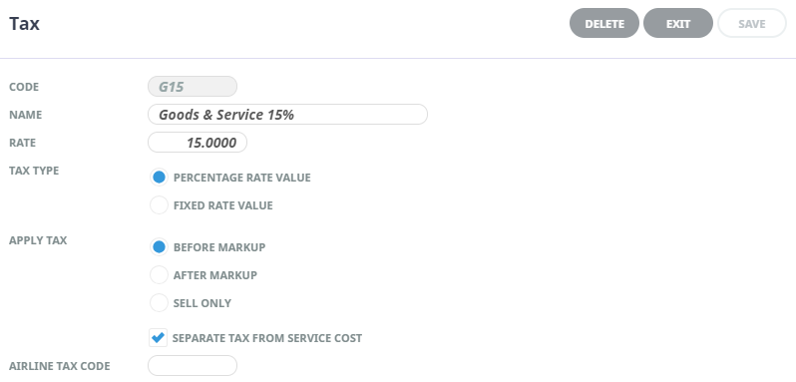Click the AIRLINE TAX CODE label
This screenshot has height=382, width=796.
pos(60,366)
